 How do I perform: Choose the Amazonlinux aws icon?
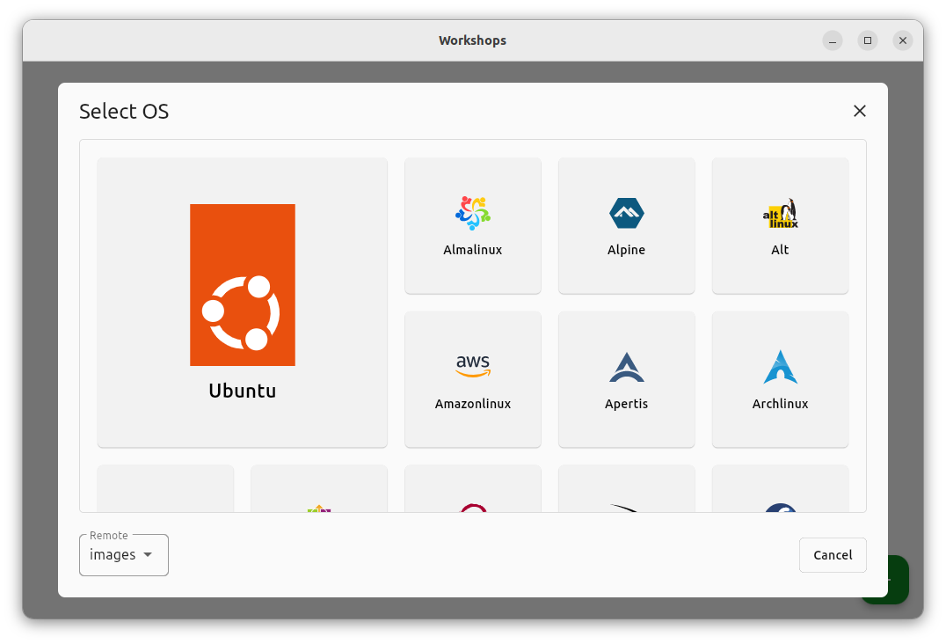[472, 366]
